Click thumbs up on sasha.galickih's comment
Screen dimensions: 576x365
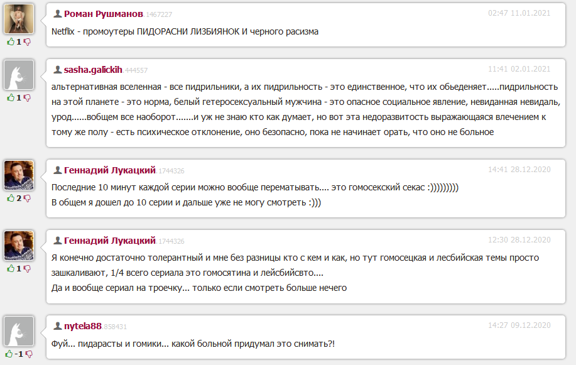coord(11,98)
